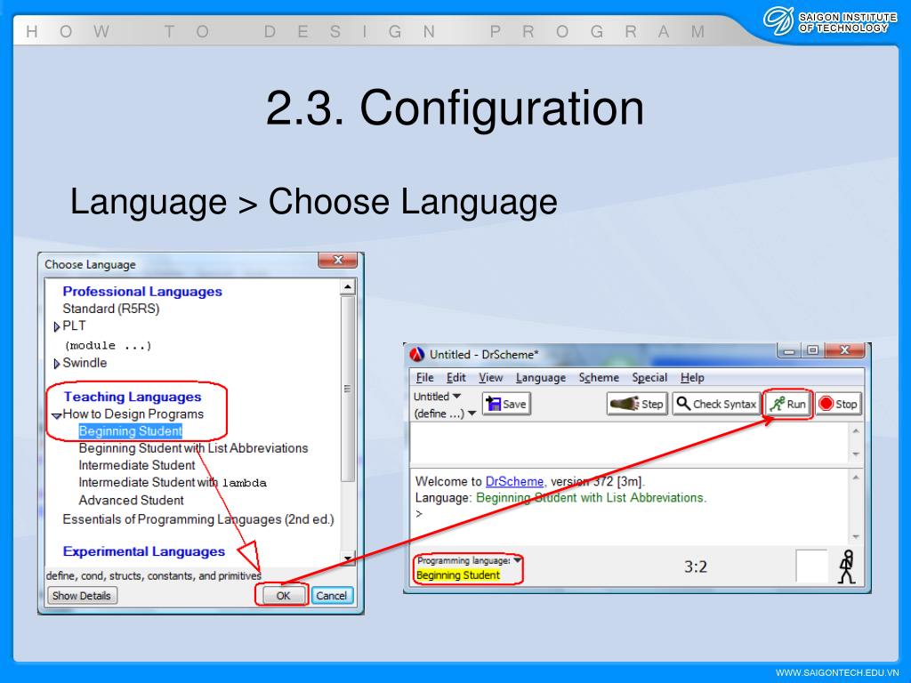This screenshot has height=683, width=911.
Task: Close the Choose Language dialog
Action: pyautogui.click(x=337, y=261)
